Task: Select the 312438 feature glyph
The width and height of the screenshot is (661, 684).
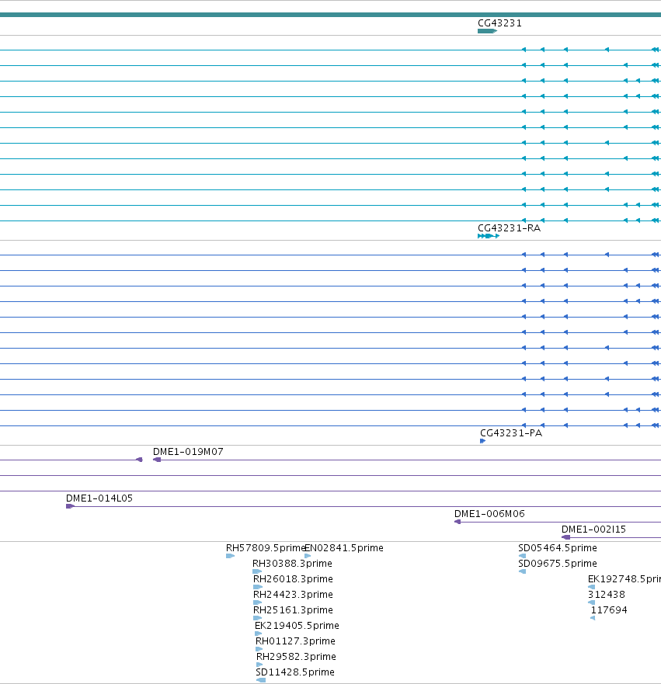Action: [x=591, y=602]
